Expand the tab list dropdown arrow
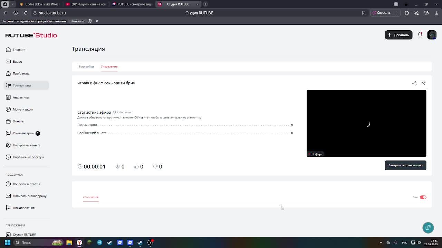This screenshot has height=248, width=442. (x=13, y=4)
